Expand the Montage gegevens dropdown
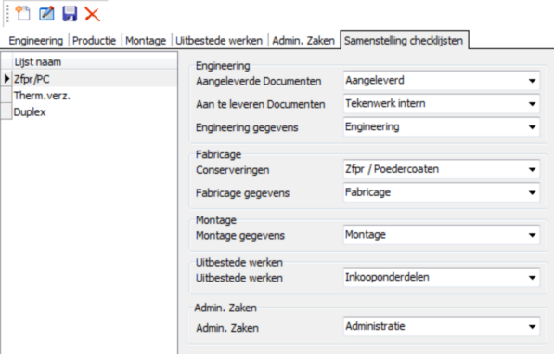The width and height of the screenshot is (554, 354). pos(442,235)
